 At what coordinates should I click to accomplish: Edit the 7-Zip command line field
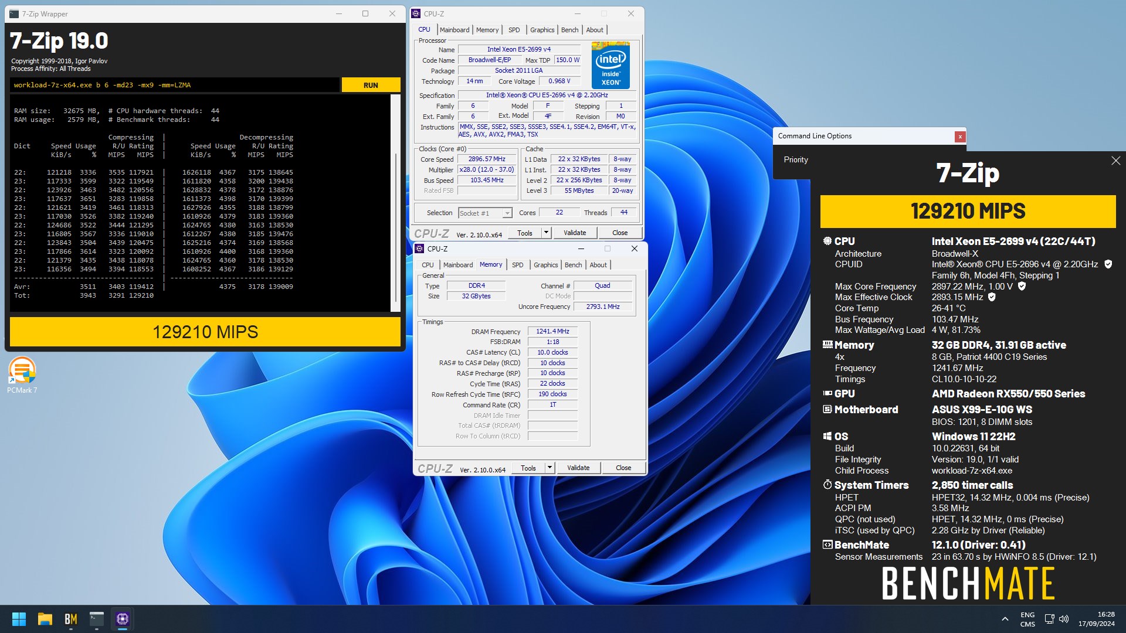[175, 85]
